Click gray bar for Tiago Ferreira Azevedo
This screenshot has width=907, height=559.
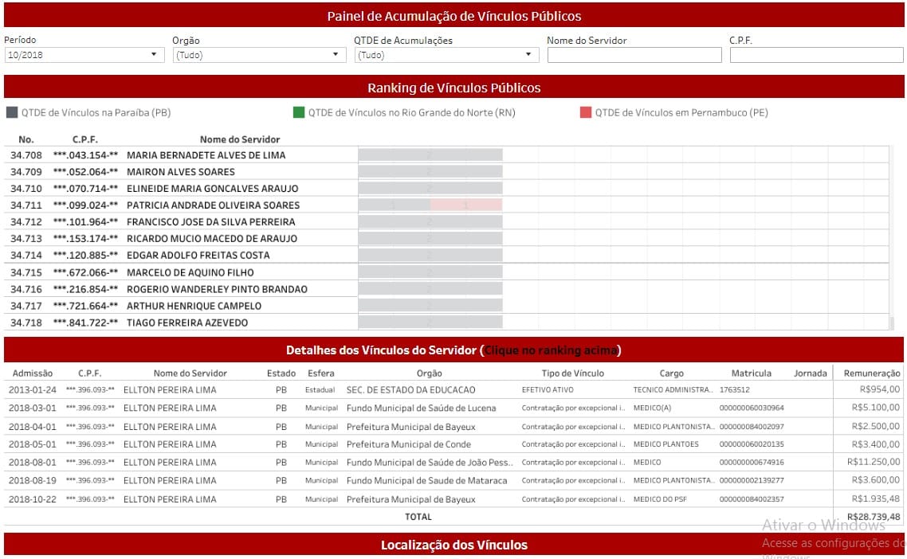tap(430, 322)
